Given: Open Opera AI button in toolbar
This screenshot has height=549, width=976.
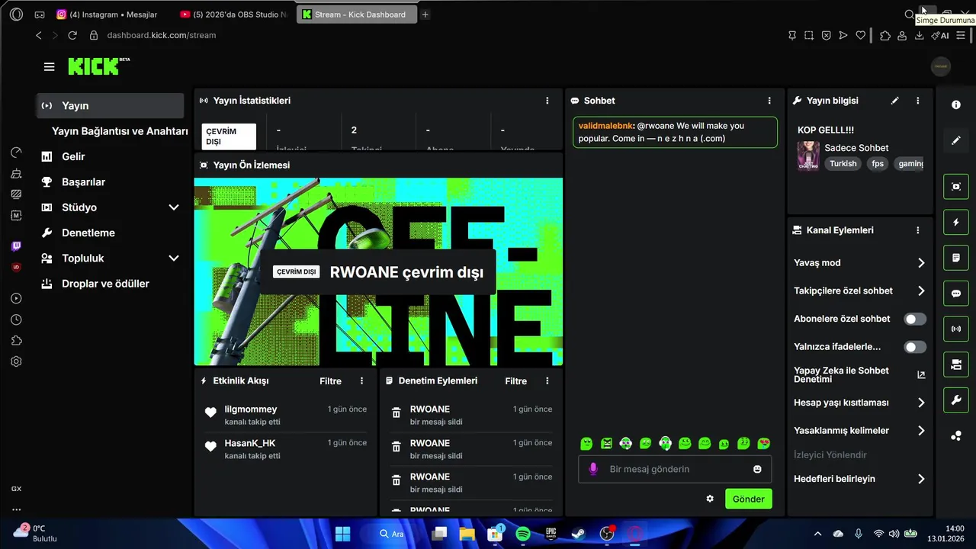Looking at the screenshot, I should pyautogui.click(x=940, y=35).
